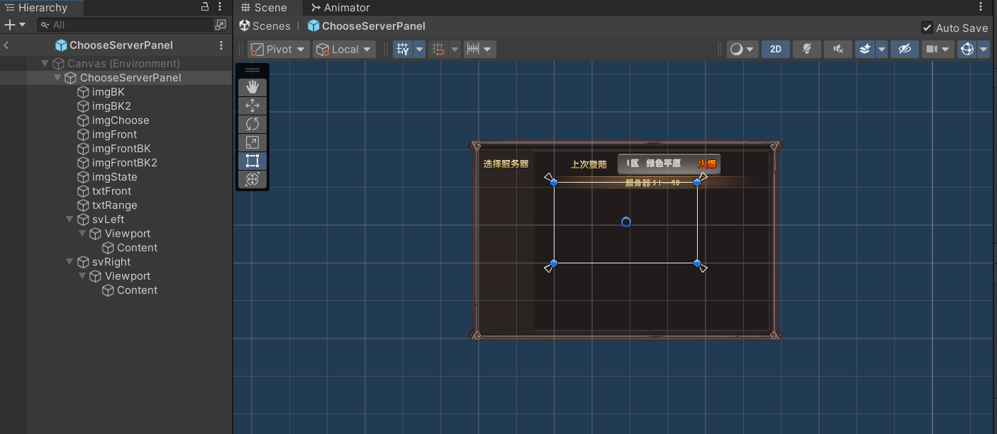Open prefab header options menu

point(221,45)
